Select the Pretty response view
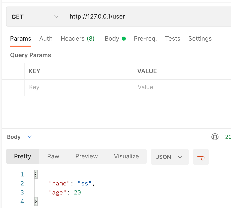 23,156
